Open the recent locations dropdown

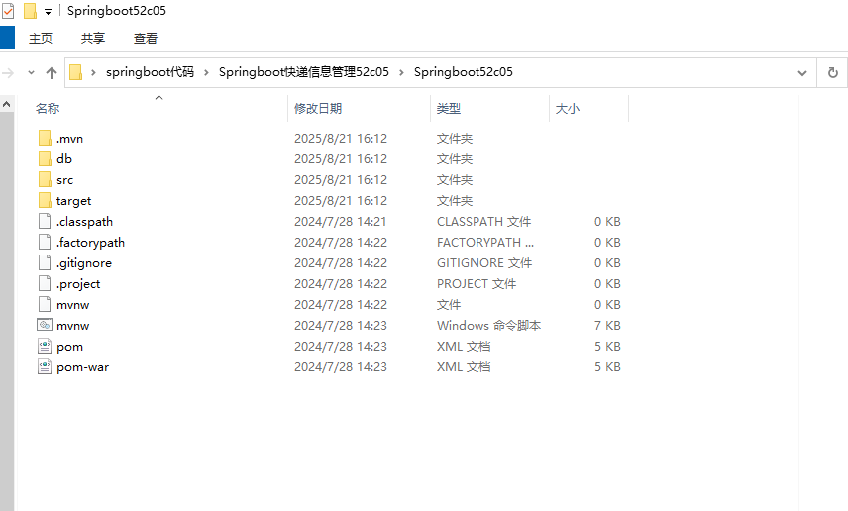[31, 72]
